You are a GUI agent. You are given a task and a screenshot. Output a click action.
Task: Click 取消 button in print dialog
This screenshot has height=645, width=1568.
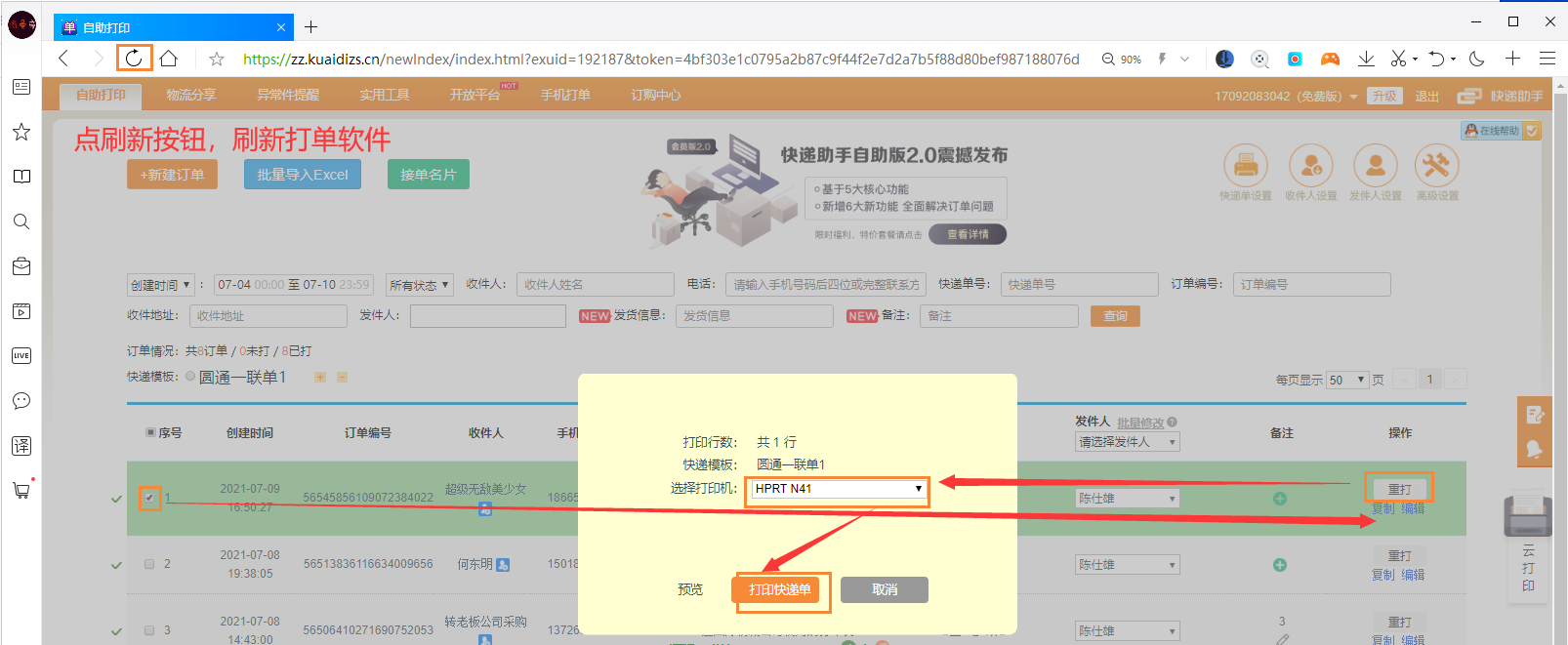tap(885, 589)
